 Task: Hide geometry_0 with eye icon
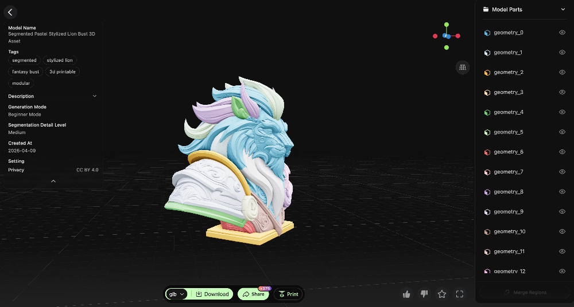563,33
